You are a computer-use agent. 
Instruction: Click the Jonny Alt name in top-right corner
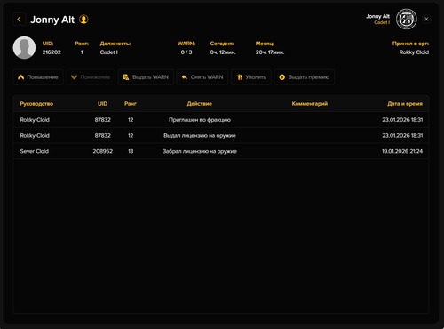[x=377, y=16]
